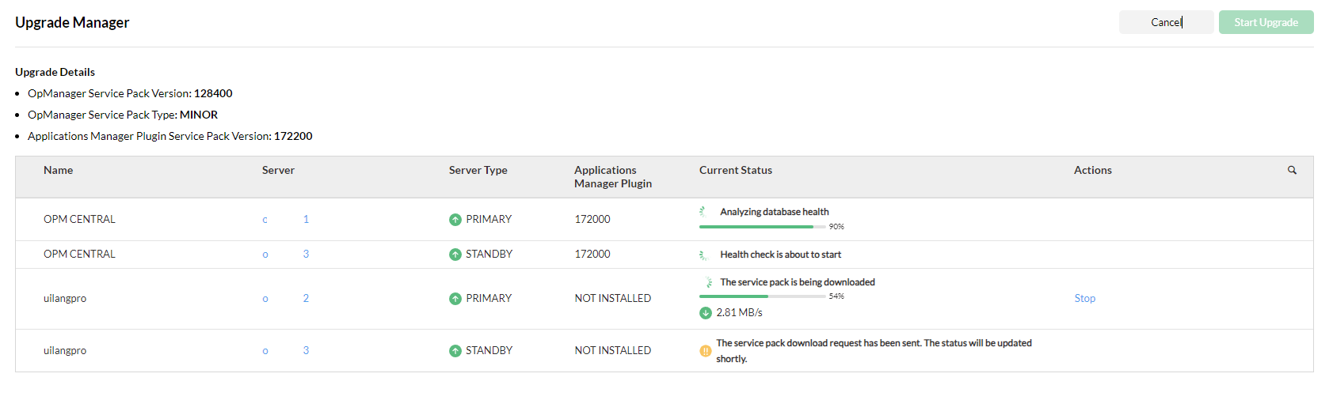
Task: Click the green STANDBY arrow icon for OPM CENTRAL
Action: pyautogui.click(x=455, y=255)
